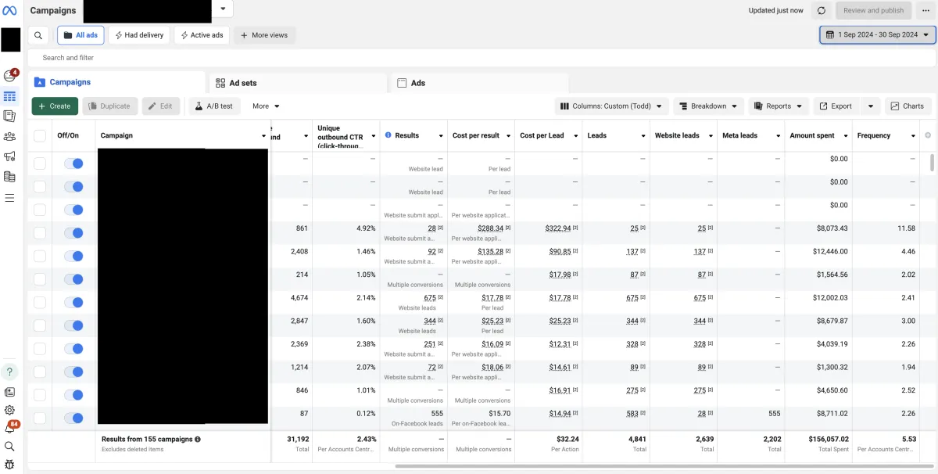
Task: Click the green Create button
Action: 55,106
